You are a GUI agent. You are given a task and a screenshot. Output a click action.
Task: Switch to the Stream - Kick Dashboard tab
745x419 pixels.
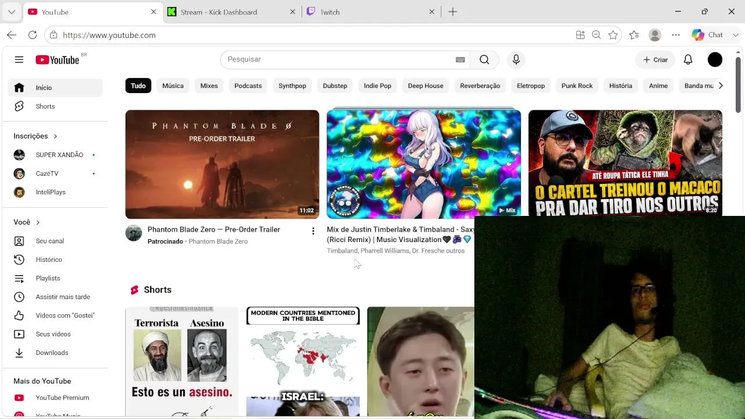tap(232, 12)
